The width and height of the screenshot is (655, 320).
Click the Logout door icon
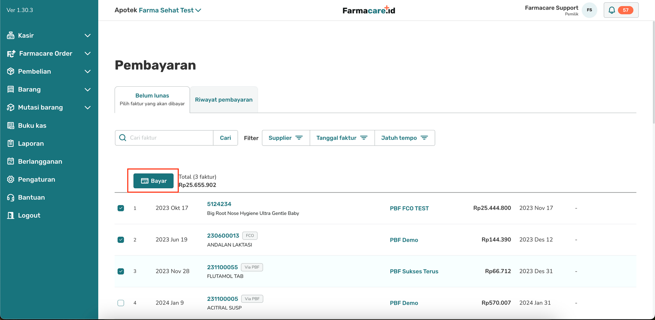[11, 215]
